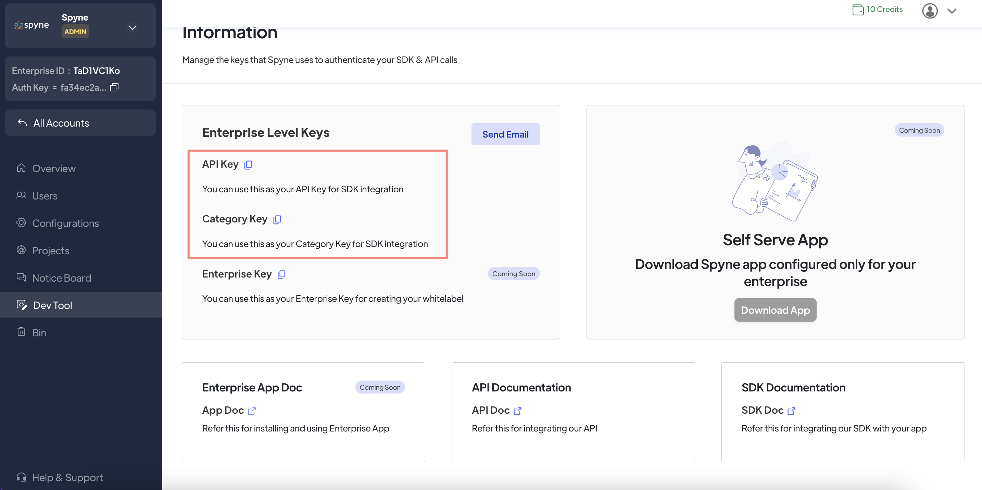This screenshot has height=490, width=982.
Task: Open App Doc external link icon
Action: (x=252, y=411)
